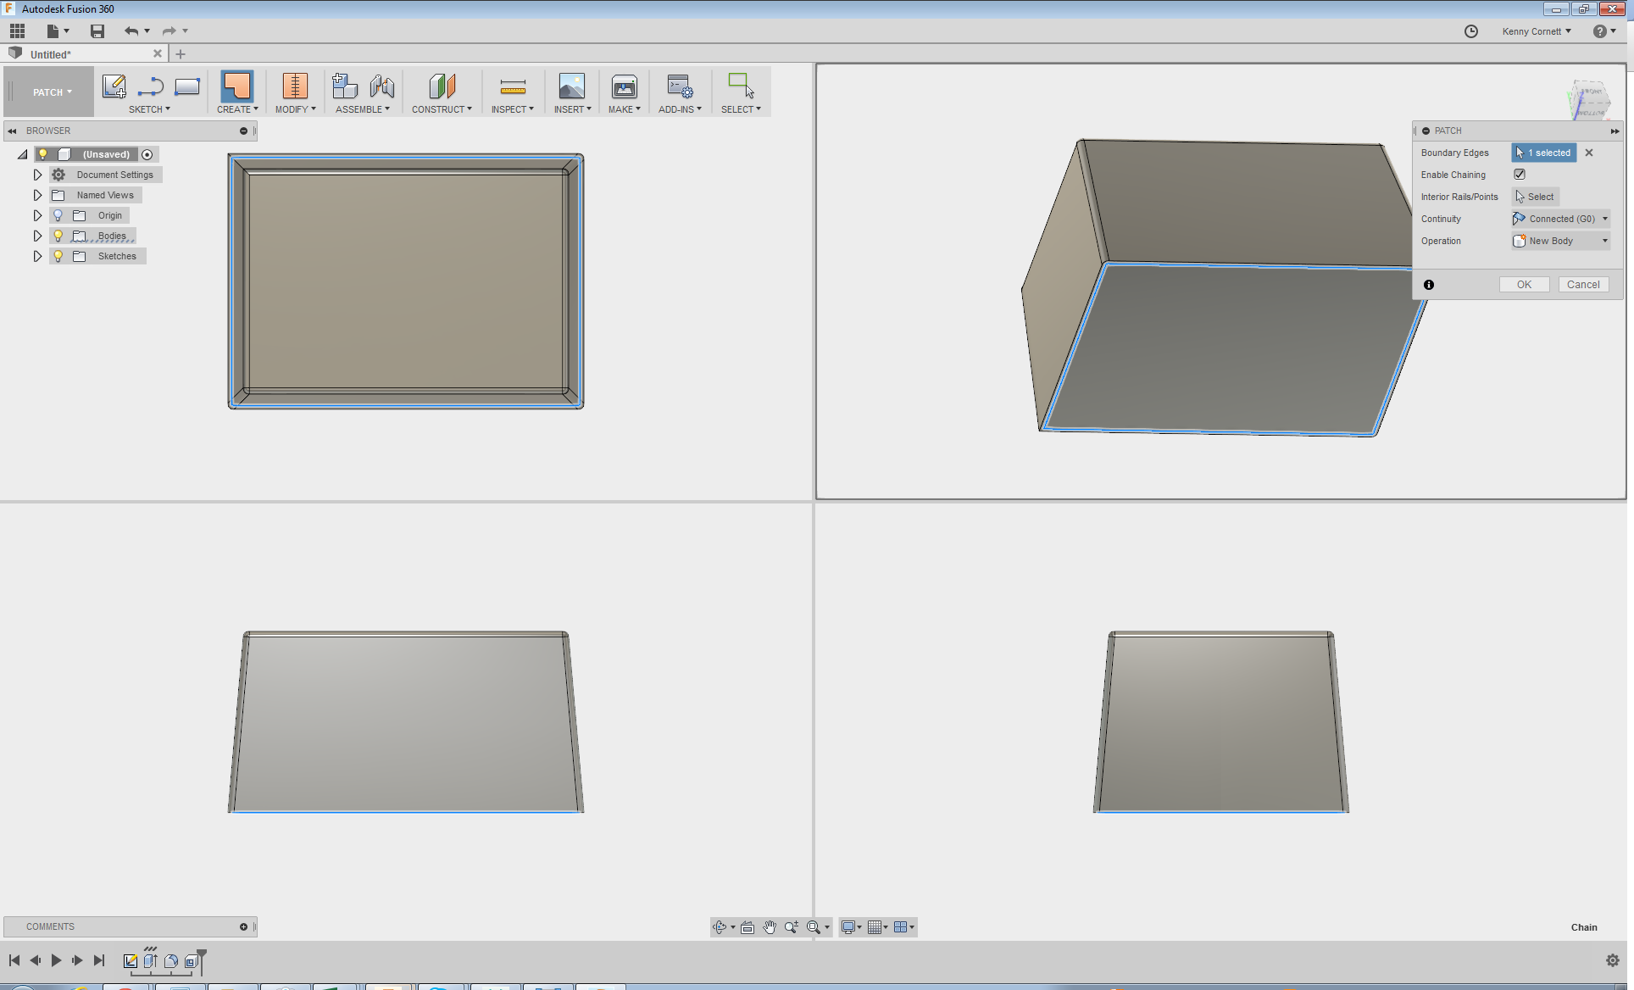Open the PATCH workspace switcher menu
Image resolution: width=1634 pixels, height=990 pixels.
tap(48, 92)
